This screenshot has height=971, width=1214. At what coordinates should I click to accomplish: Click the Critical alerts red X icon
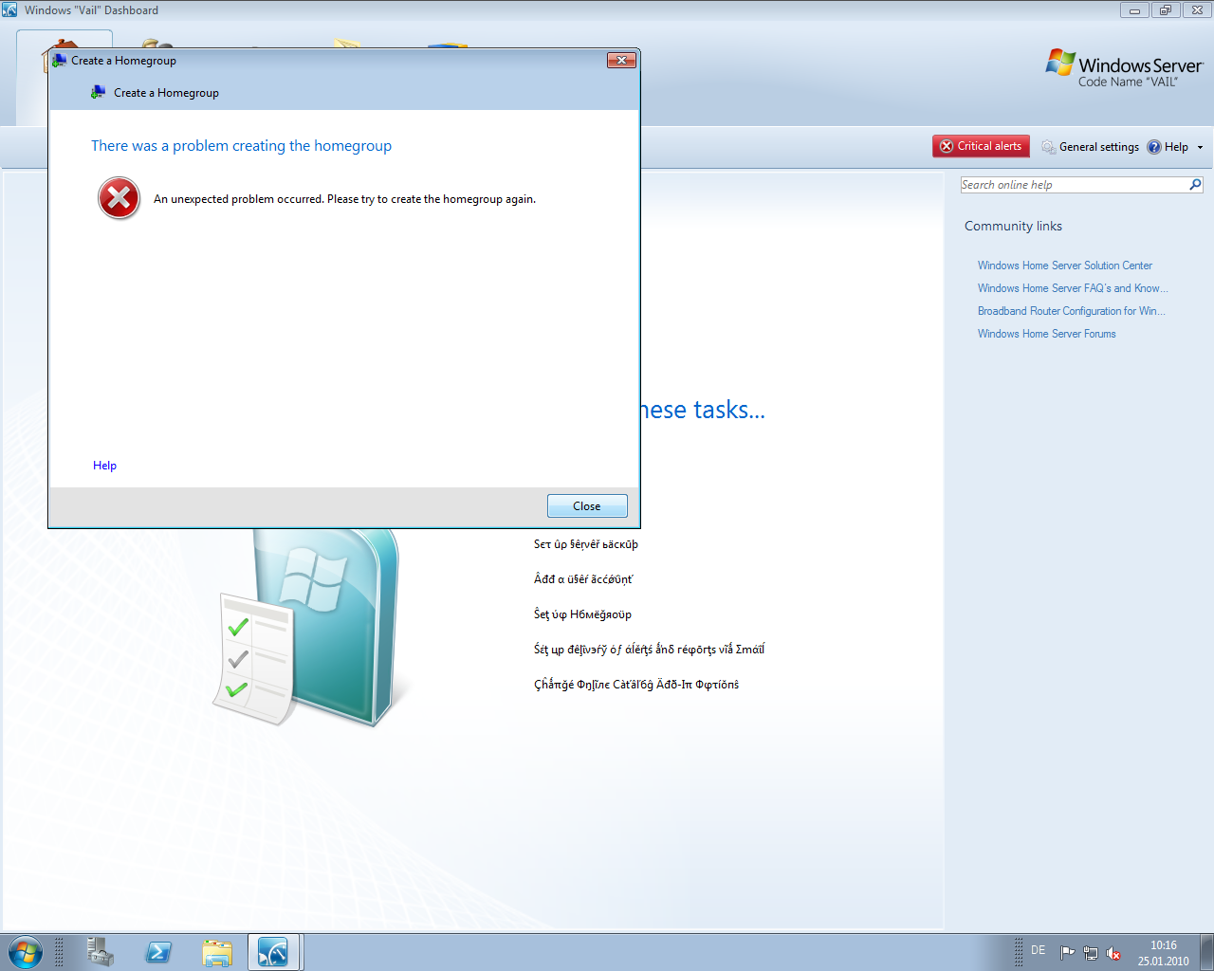point(947,146)
